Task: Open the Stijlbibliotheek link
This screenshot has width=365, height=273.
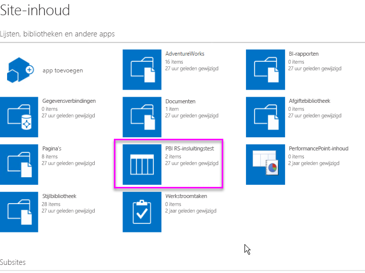Action: click(59, 196)
